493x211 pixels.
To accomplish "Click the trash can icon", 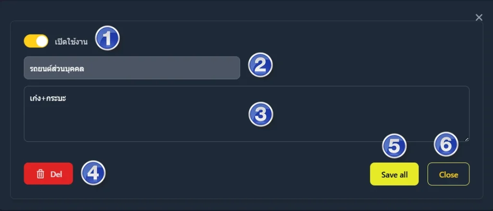I will 41,174.
